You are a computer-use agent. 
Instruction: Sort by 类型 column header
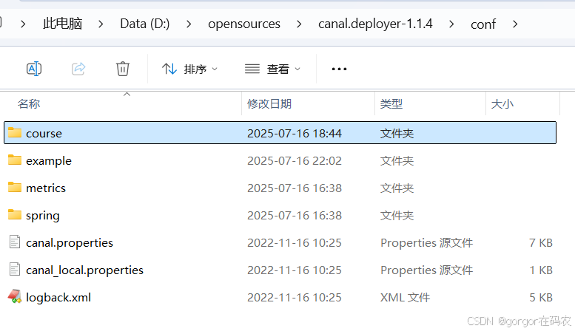click(391, 104)
